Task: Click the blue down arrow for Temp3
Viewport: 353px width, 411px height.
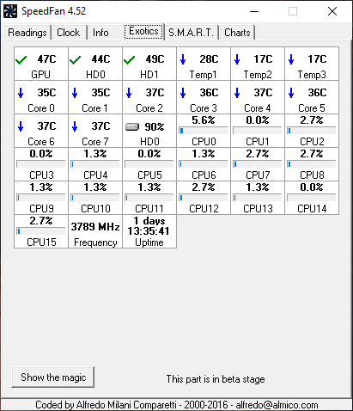Action: [x=291, y=59]
